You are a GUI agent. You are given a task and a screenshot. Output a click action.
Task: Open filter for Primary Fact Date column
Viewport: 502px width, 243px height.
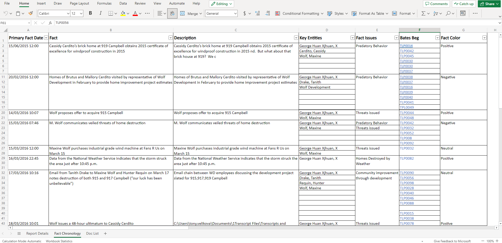(46, 38)
